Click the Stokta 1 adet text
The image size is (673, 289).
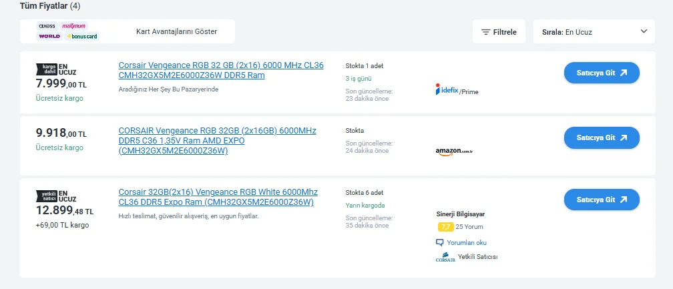[x=365, y=66]
